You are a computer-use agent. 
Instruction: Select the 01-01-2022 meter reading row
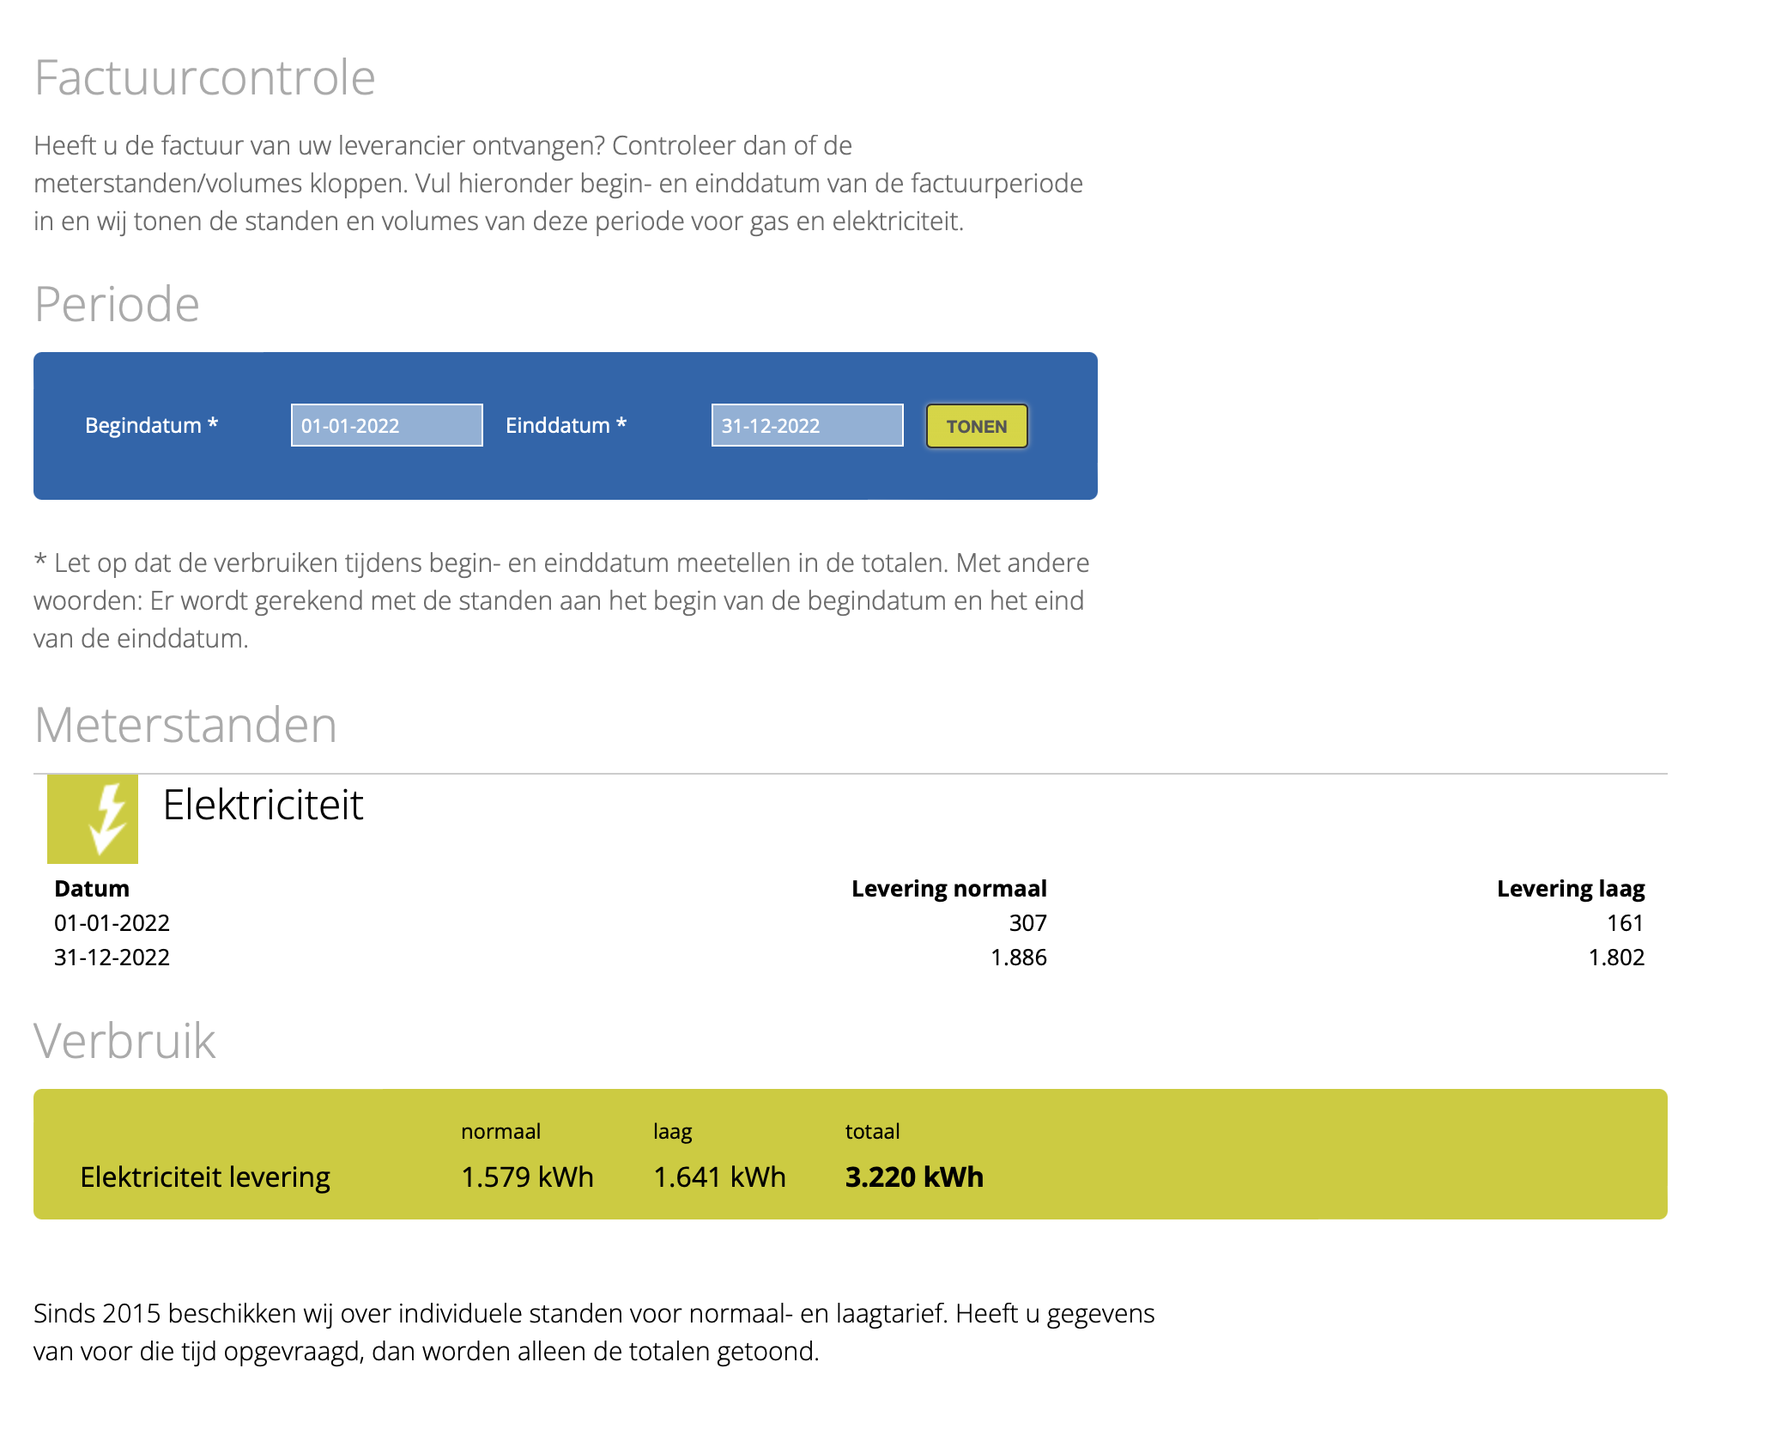point(850,923)
